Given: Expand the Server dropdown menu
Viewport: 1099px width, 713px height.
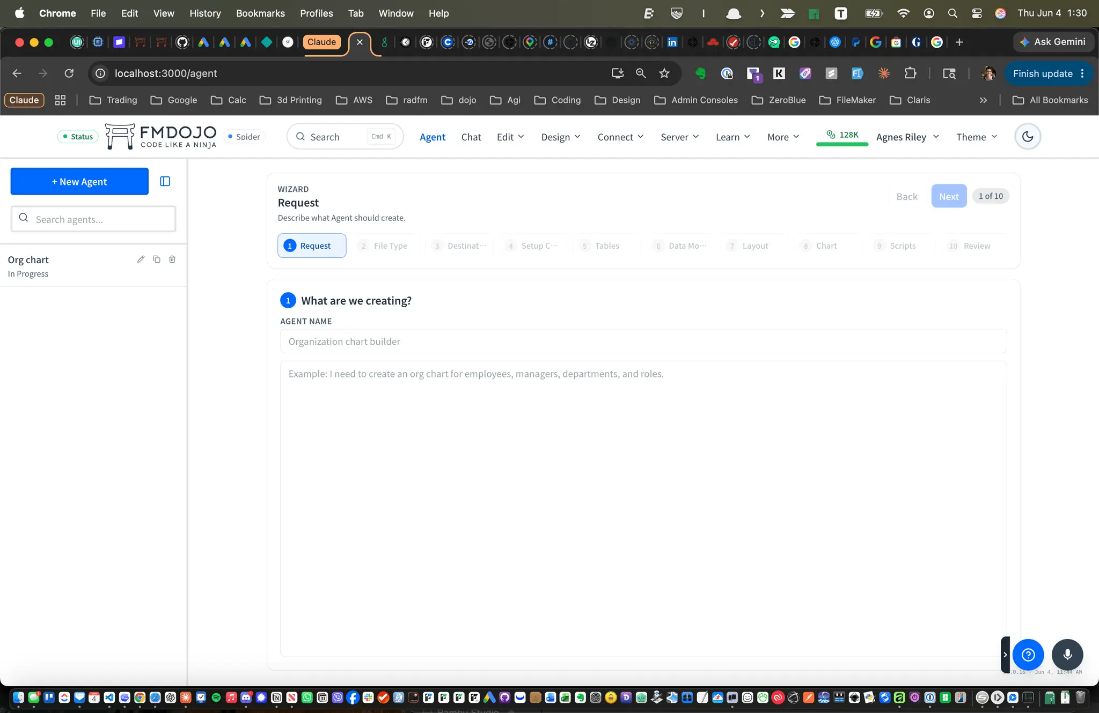Looking at the screenshot, I should (679, 137).
